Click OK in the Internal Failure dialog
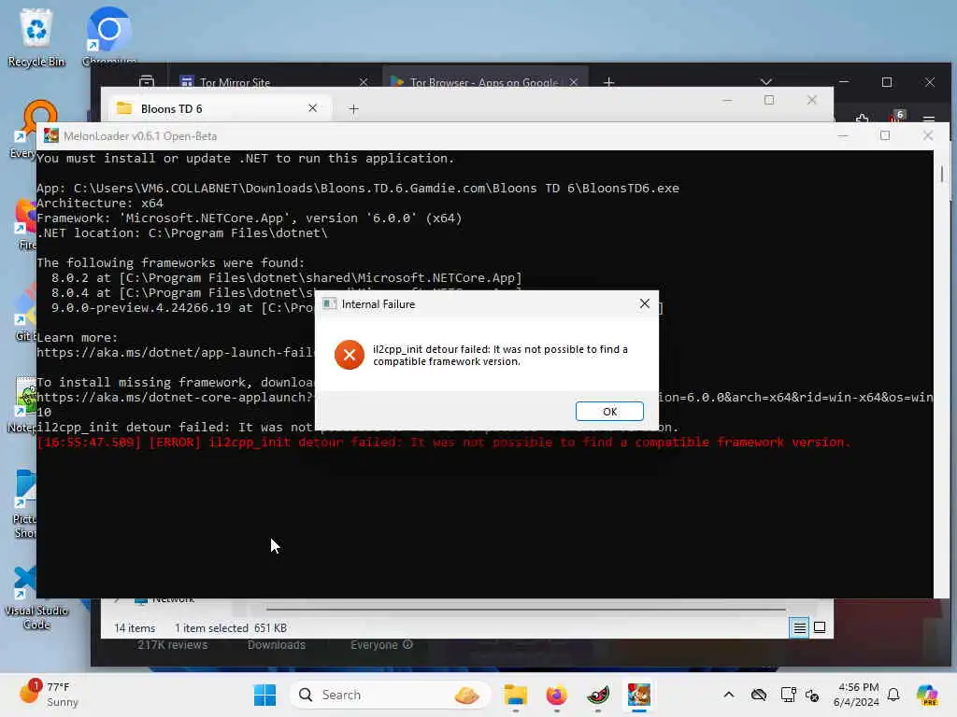 pos(609,412)
